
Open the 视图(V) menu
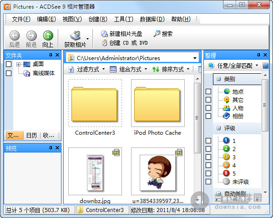(72, 19)
